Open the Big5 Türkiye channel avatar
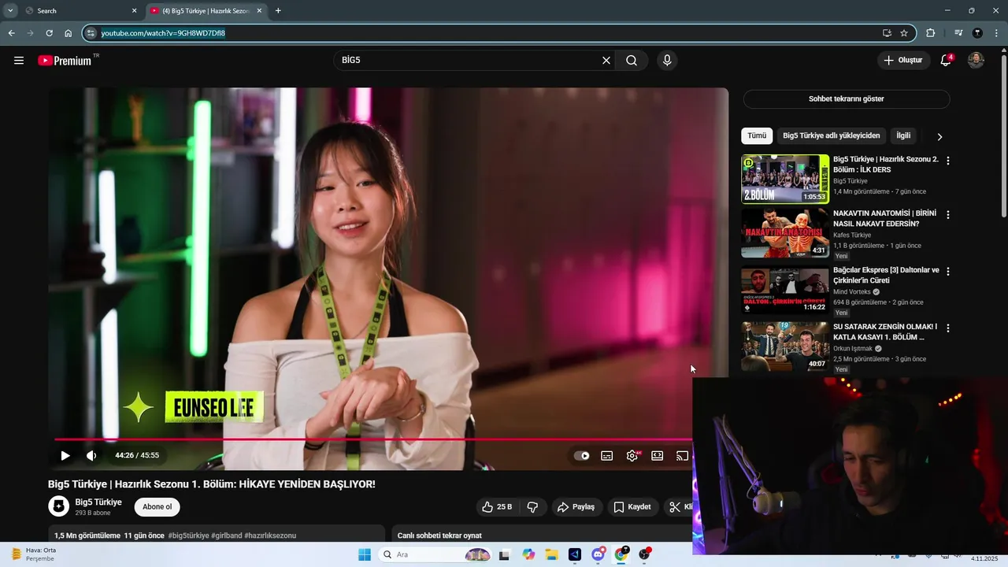Viewport: 1008px width, 567px height. pyautogui.click(x=59, y=506)
